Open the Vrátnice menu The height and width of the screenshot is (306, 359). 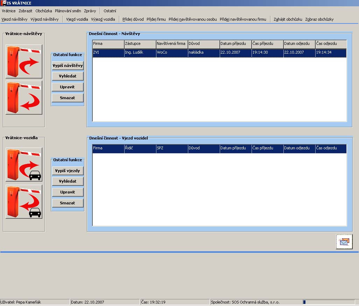[9, 11]
